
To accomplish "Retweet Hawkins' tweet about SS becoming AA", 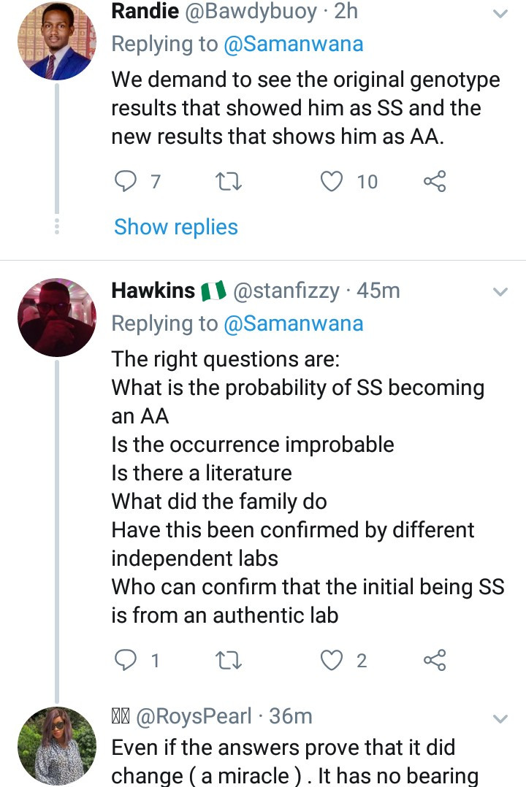I will pyautogui.click(x=229, y=661).
